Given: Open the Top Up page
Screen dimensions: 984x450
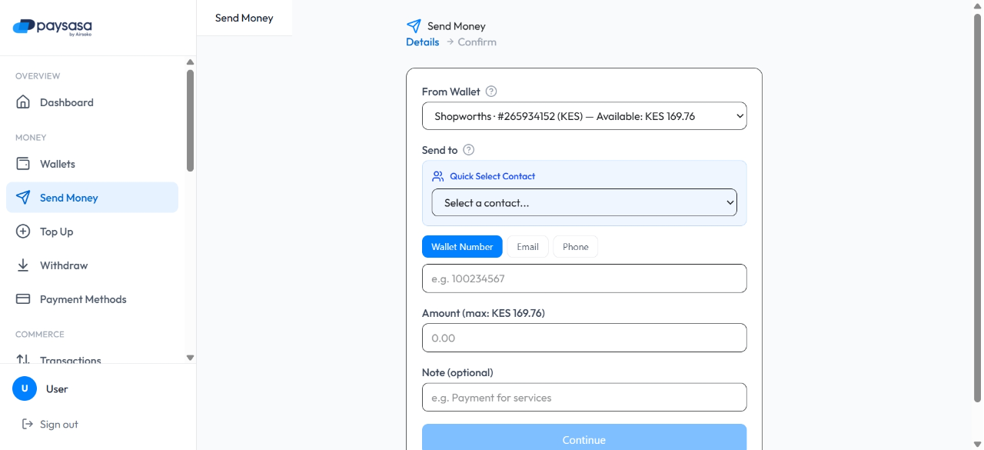Looking at the screenshot, I should click(x=92, y=232).
